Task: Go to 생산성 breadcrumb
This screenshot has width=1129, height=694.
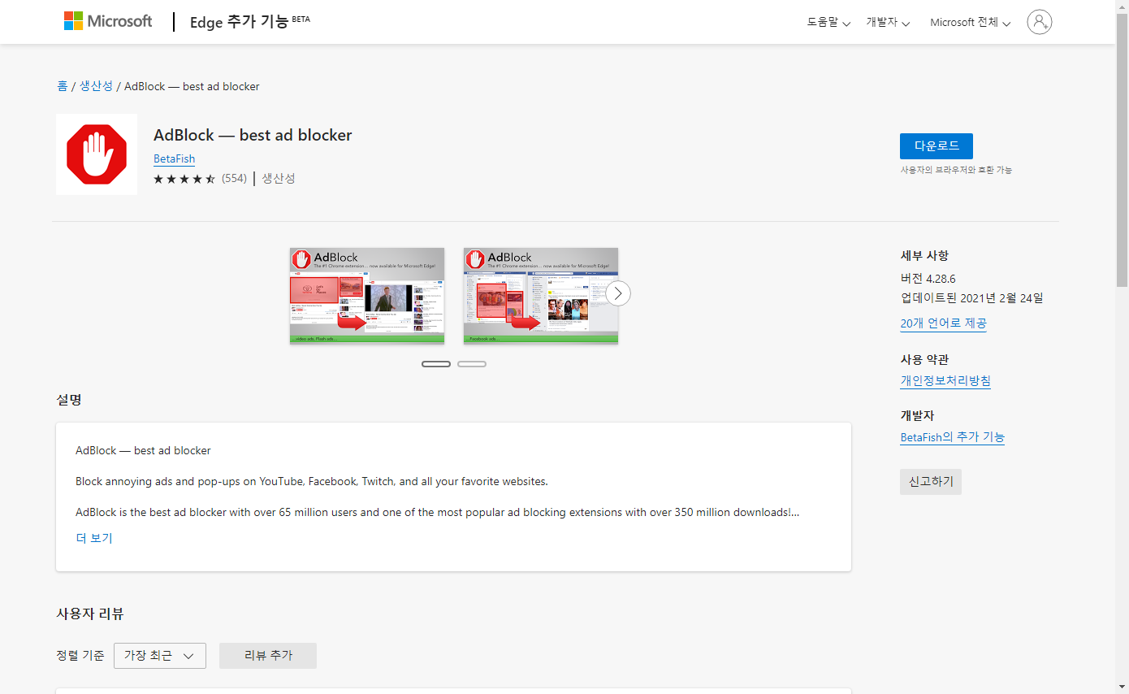Action: 96,86
